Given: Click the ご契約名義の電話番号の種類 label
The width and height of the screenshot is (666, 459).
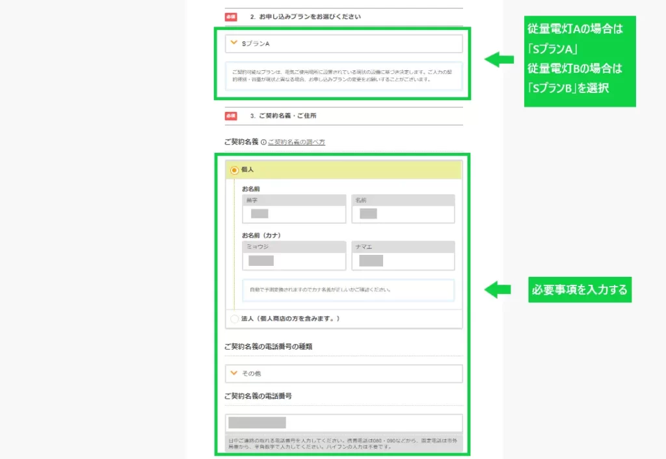Looking at the screenshot, I should coord(268,347).
